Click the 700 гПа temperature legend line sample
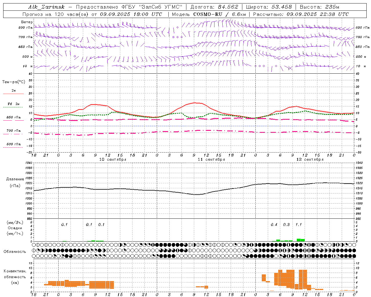This screenshot has width=371, height=297. (13, 134)
